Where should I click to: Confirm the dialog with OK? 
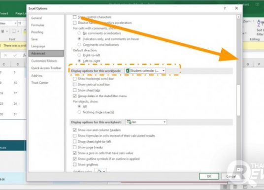[x=209, y=176]
